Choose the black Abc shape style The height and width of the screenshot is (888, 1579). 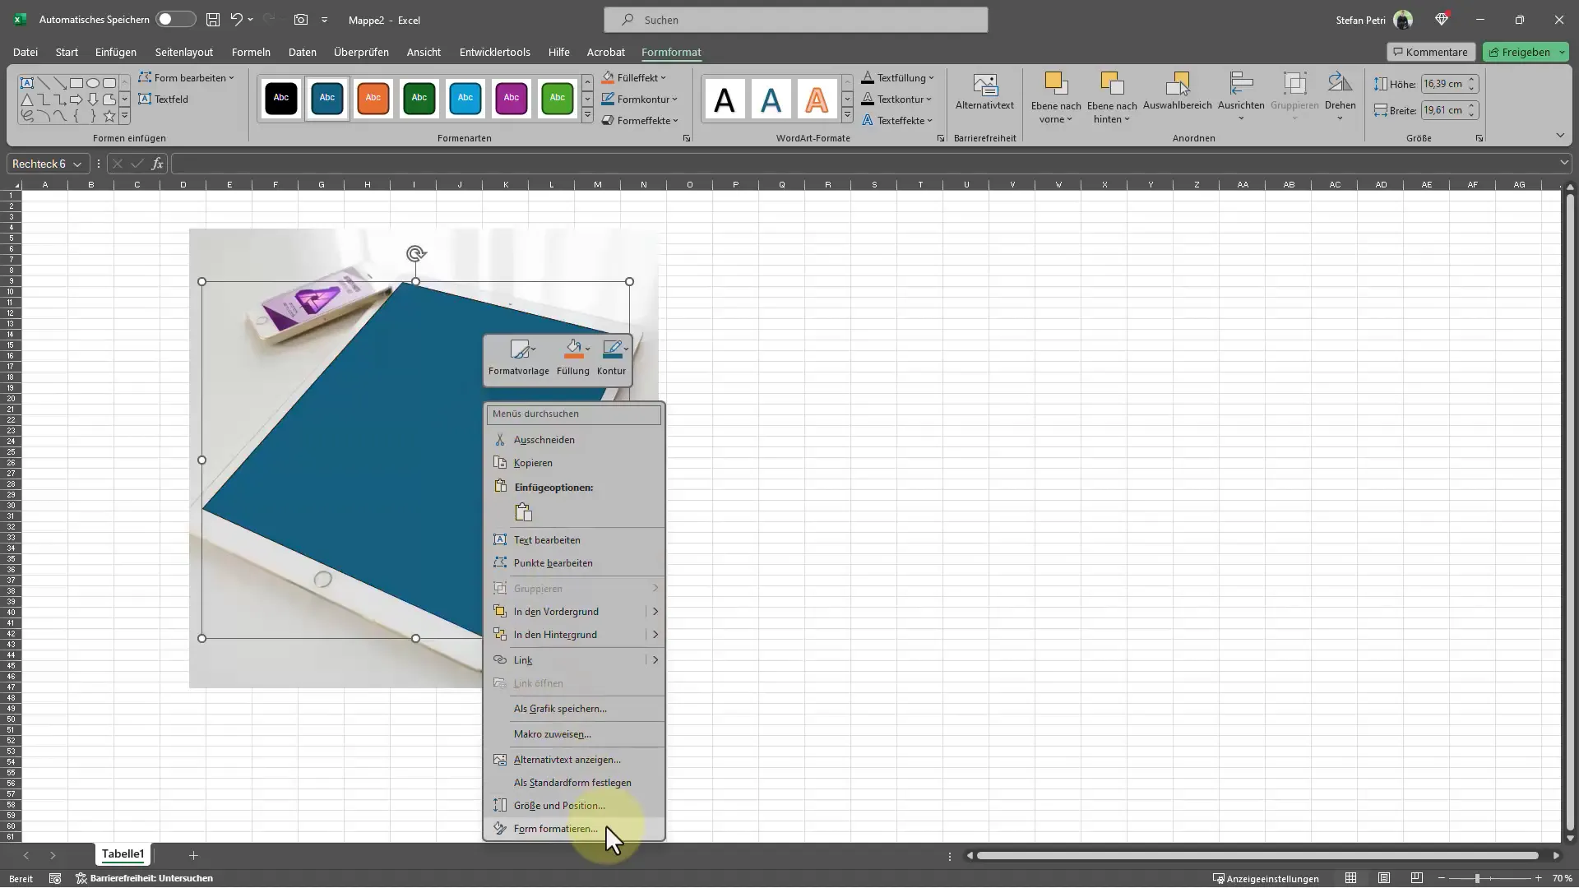[281, 98]
